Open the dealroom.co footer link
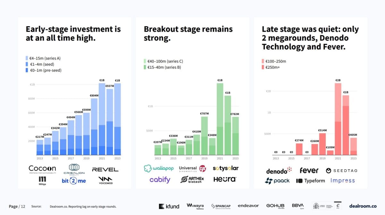The width and height of the screenshot is (385, 215). pyautogui.click(x=363, y=206)
